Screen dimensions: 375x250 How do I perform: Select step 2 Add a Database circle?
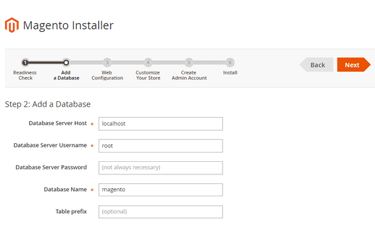(66, 62)
